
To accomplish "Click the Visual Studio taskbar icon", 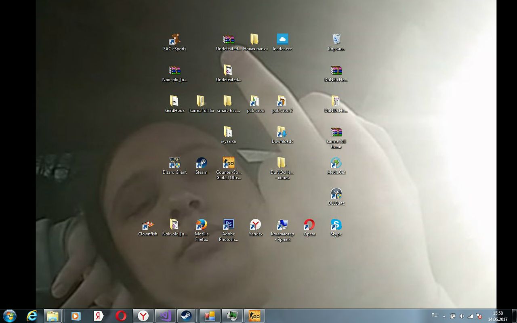I will click(165, 316).
